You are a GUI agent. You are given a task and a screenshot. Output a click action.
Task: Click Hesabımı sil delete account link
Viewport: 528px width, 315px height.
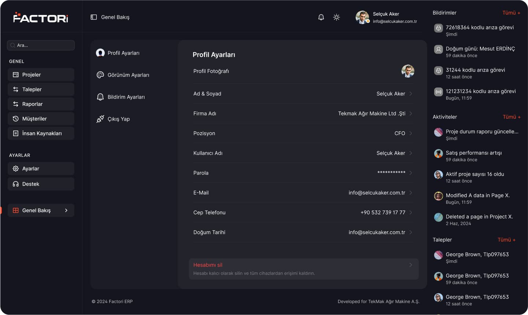point(208,265)
